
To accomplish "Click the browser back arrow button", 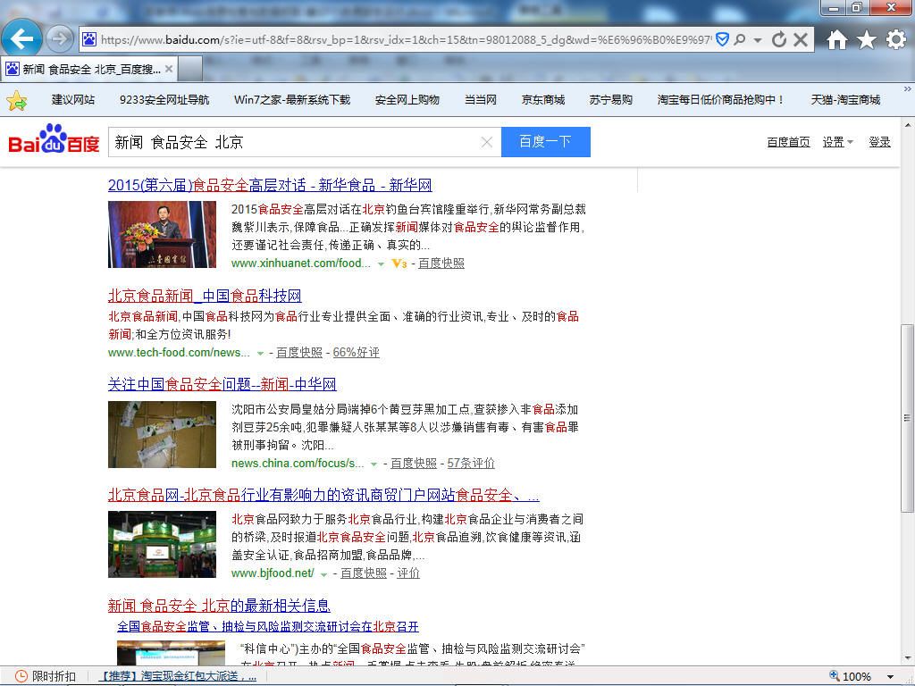I will click(x=21, y=38).
